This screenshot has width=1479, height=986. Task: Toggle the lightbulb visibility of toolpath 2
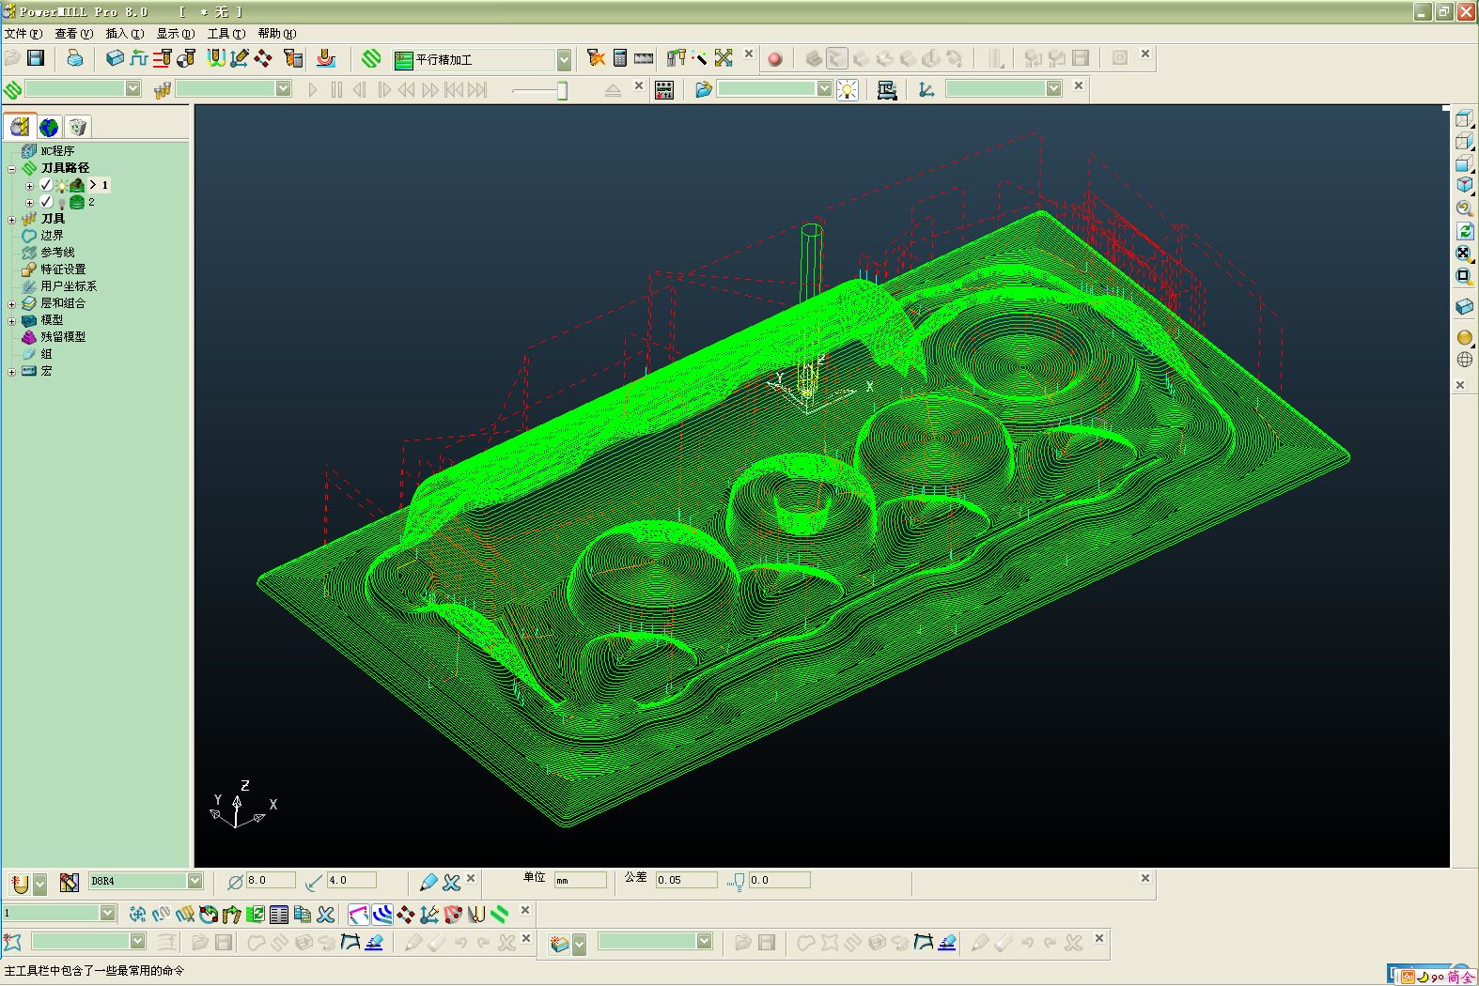point(62,202)
